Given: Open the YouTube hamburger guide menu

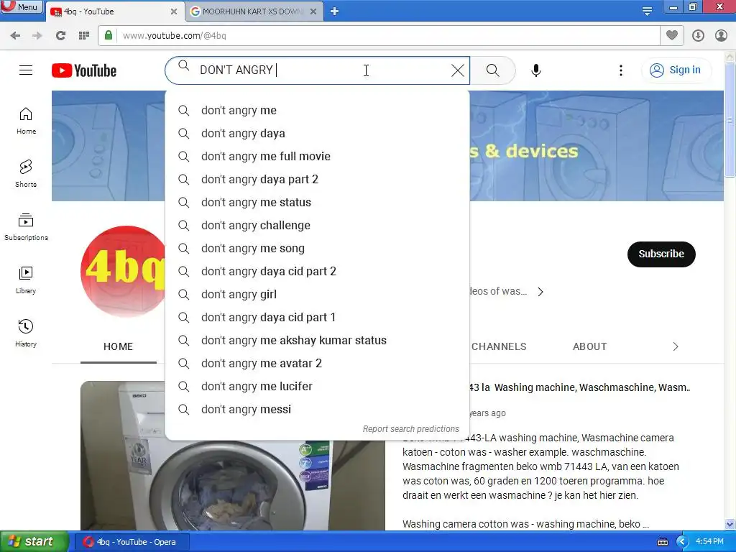Looking at the screenshot, I should 26,70.
